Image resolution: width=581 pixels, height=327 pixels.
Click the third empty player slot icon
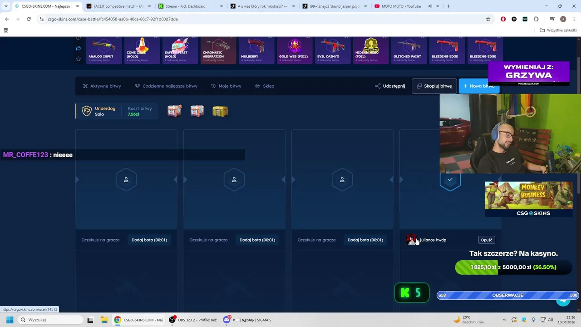pos(342,180)
